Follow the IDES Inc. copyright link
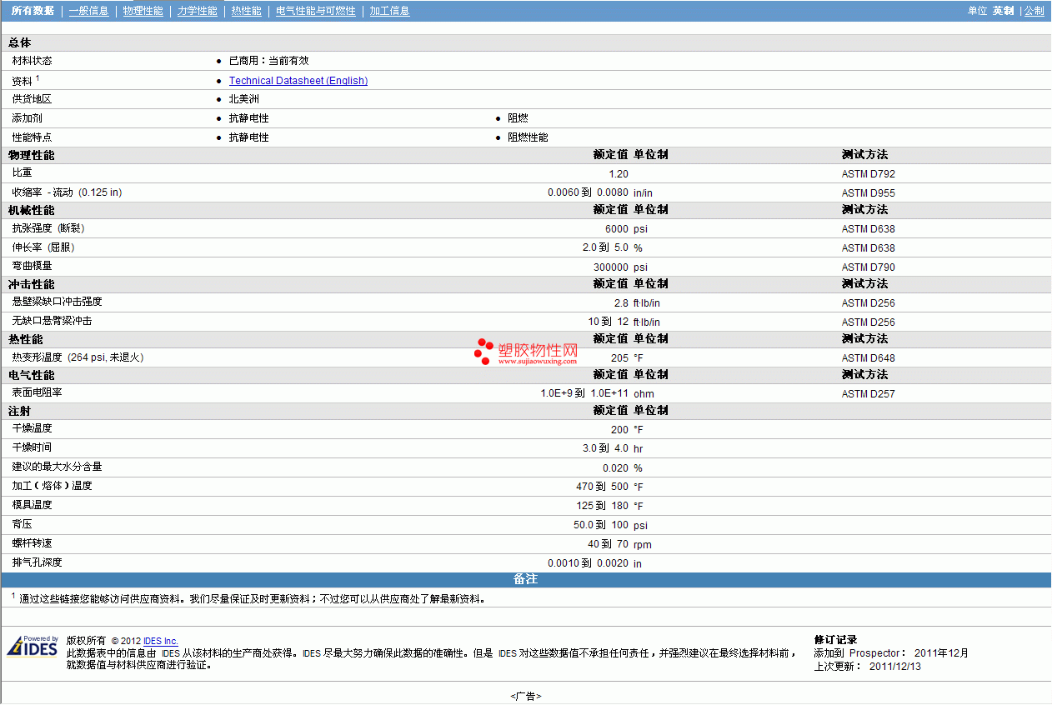The image size is (1052, 705). 161,641
